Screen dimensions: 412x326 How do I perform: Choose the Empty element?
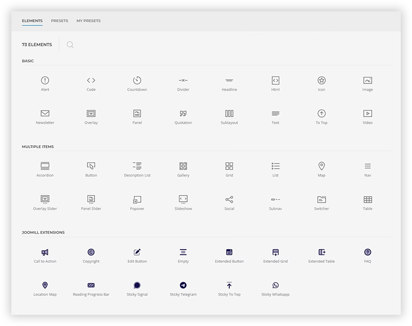coord(183,256)
